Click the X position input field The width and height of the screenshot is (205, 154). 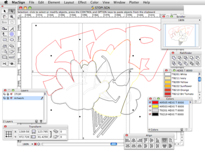pyautogui.click(x=24, y=132)
